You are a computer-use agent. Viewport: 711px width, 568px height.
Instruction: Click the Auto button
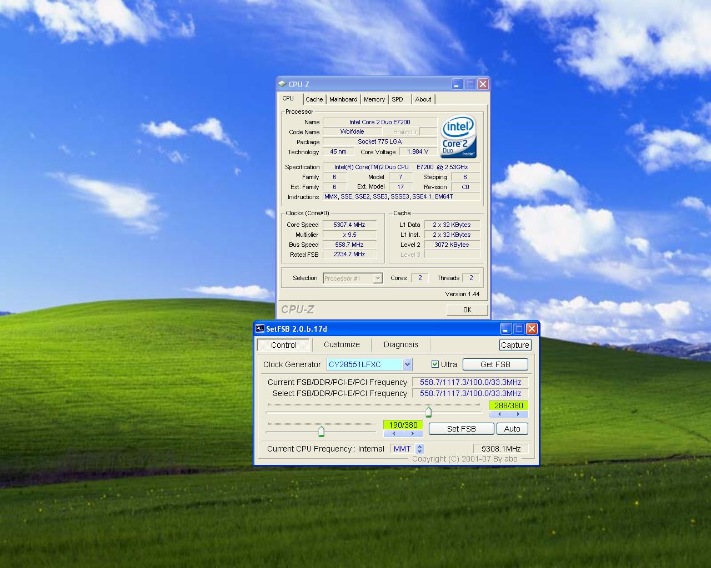click(512, 429)
